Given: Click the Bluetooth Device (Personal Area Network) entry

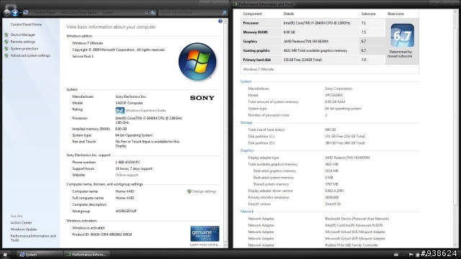Looking at the screenshot, I should 357,219.
